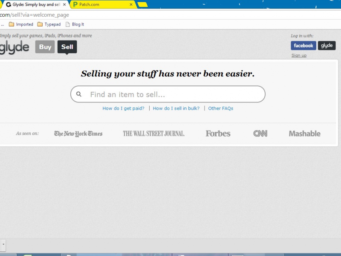The width and height of the screenshot is (341, 256).
Task: Click the Mashable logo
Action: point(304,134)
